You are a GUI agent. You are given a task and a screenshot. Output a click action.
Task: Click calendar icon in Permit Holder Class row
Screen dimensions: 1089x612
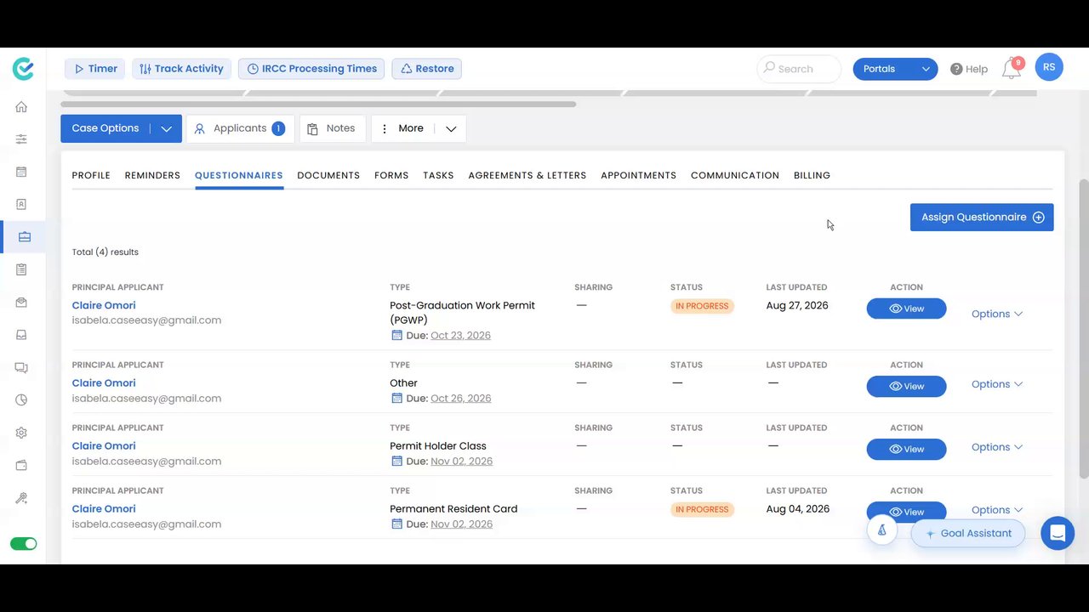[396, 461]
